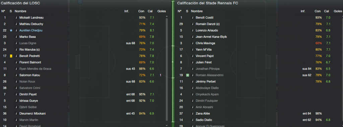Open info icon beside Mickaël Landreau
Image resolution: width=343 pixels, height=127 pixels.
pyautogui.click(x=16, y=17)
